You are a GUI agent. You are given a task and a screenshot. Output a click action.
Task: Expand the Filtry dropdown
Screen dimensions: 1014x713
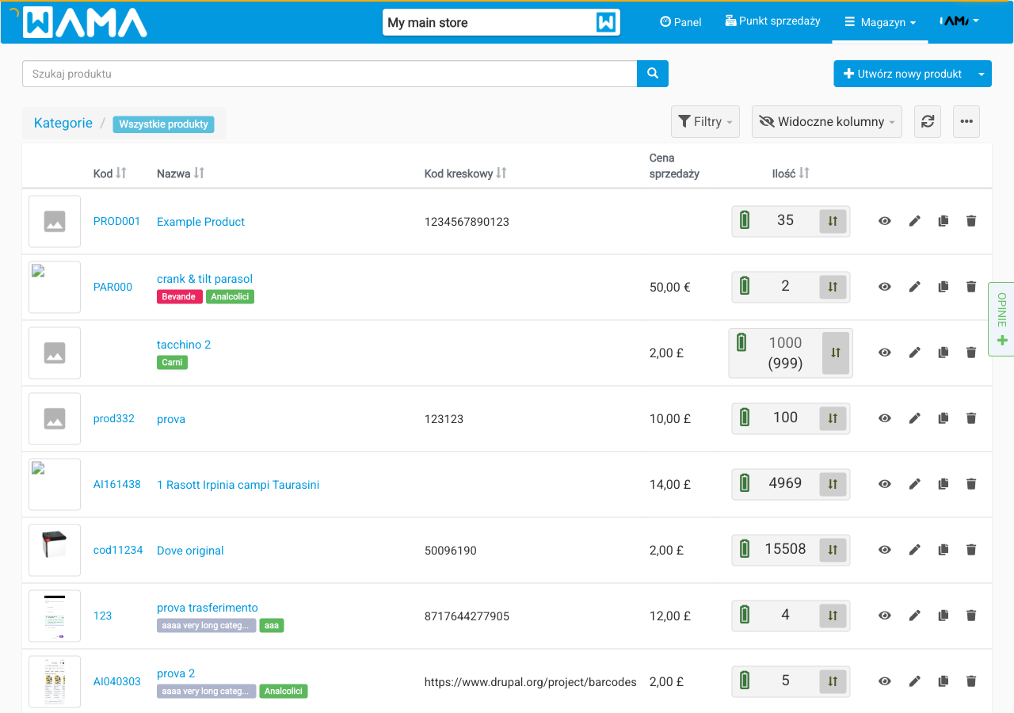coord(705,122)
